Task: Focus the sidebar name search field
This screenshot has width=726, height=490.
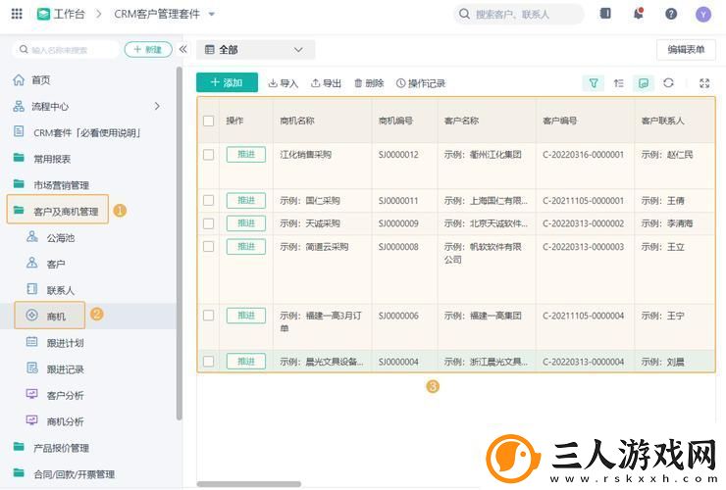Action: click(x=66, y=50)
